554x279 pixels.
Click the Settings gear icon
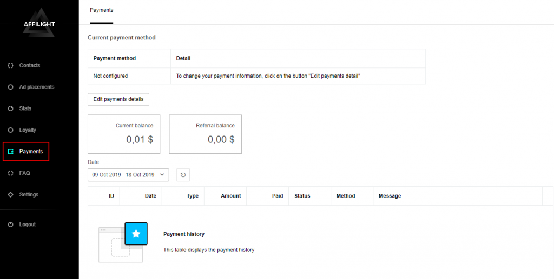[x=11, y=194]
